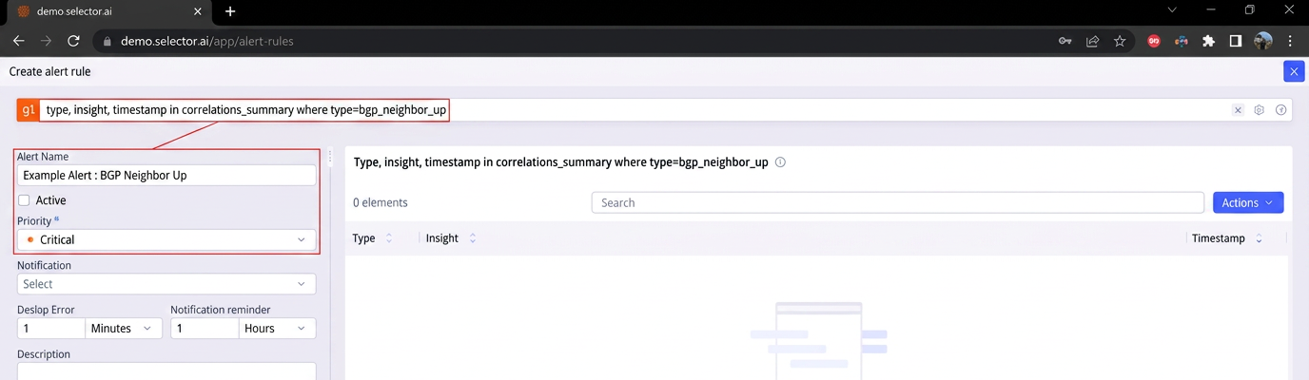
Task: Click the '0 elements' count text
Action: pos(381,202)
